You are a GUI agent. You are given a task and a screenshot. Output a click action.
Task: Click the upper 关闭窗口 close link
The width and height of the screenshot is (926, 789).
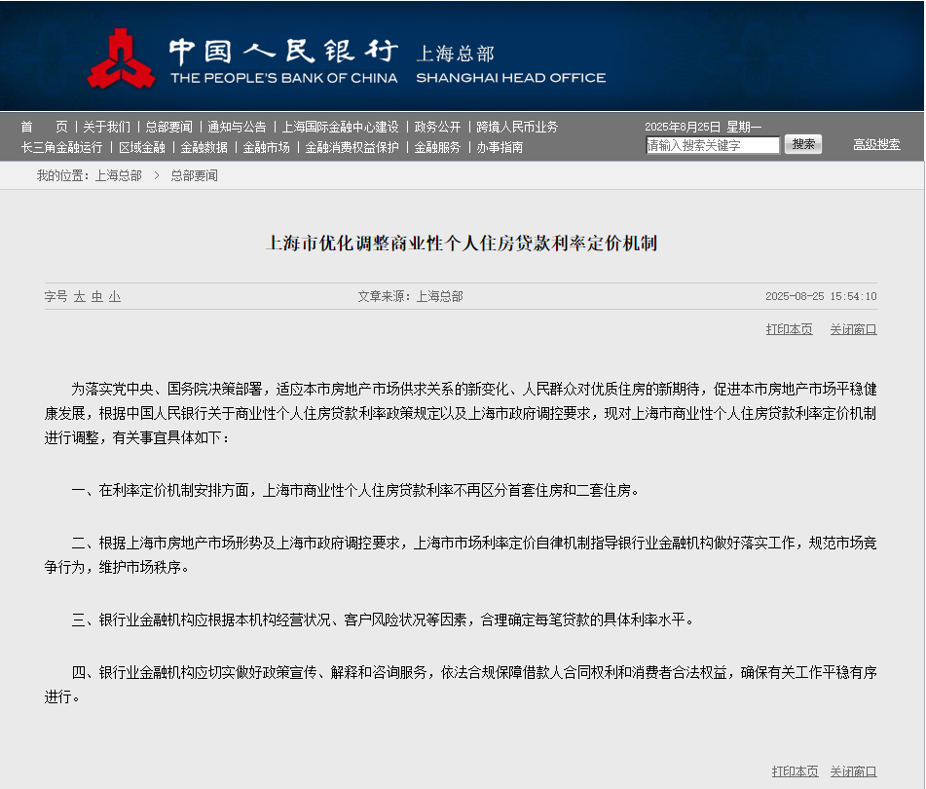pyautogui.click(x=853, y=329)
